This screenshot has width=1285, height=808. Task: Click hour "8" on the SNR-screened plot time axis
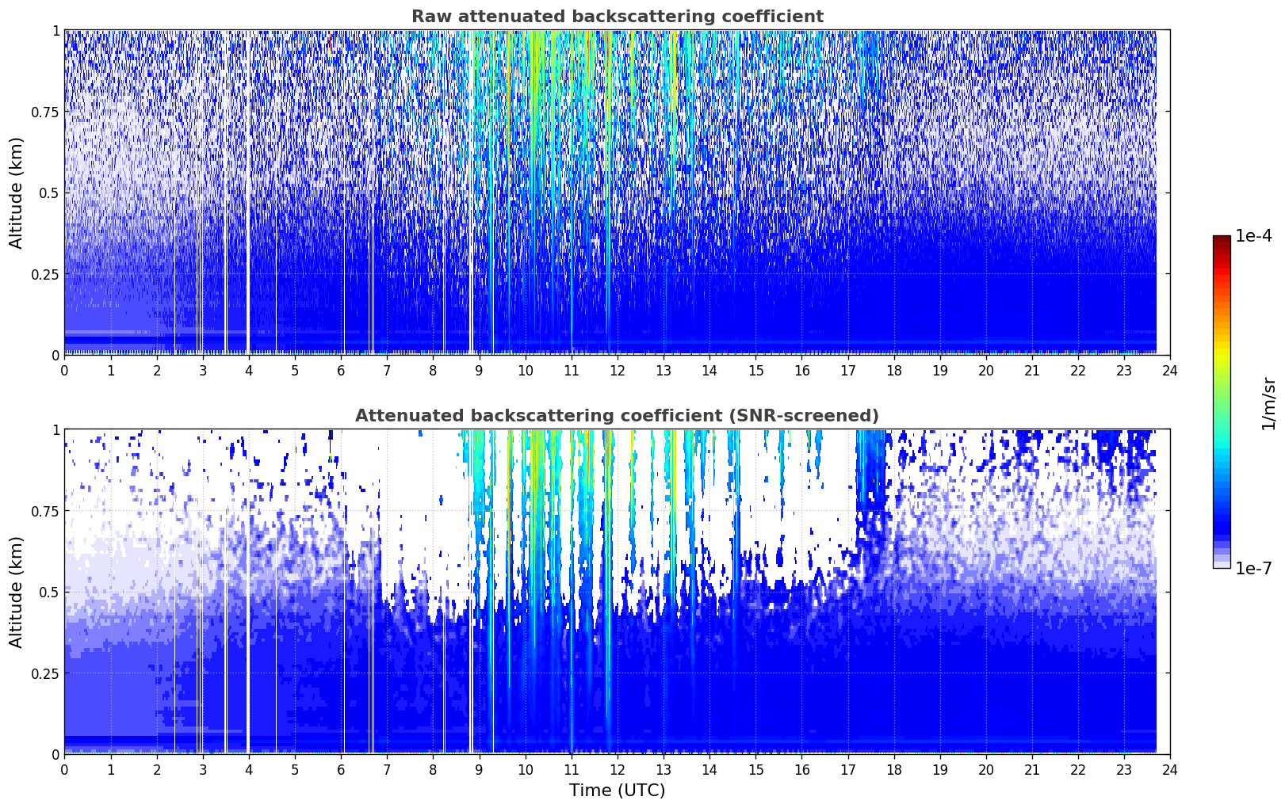pos(433,769)
